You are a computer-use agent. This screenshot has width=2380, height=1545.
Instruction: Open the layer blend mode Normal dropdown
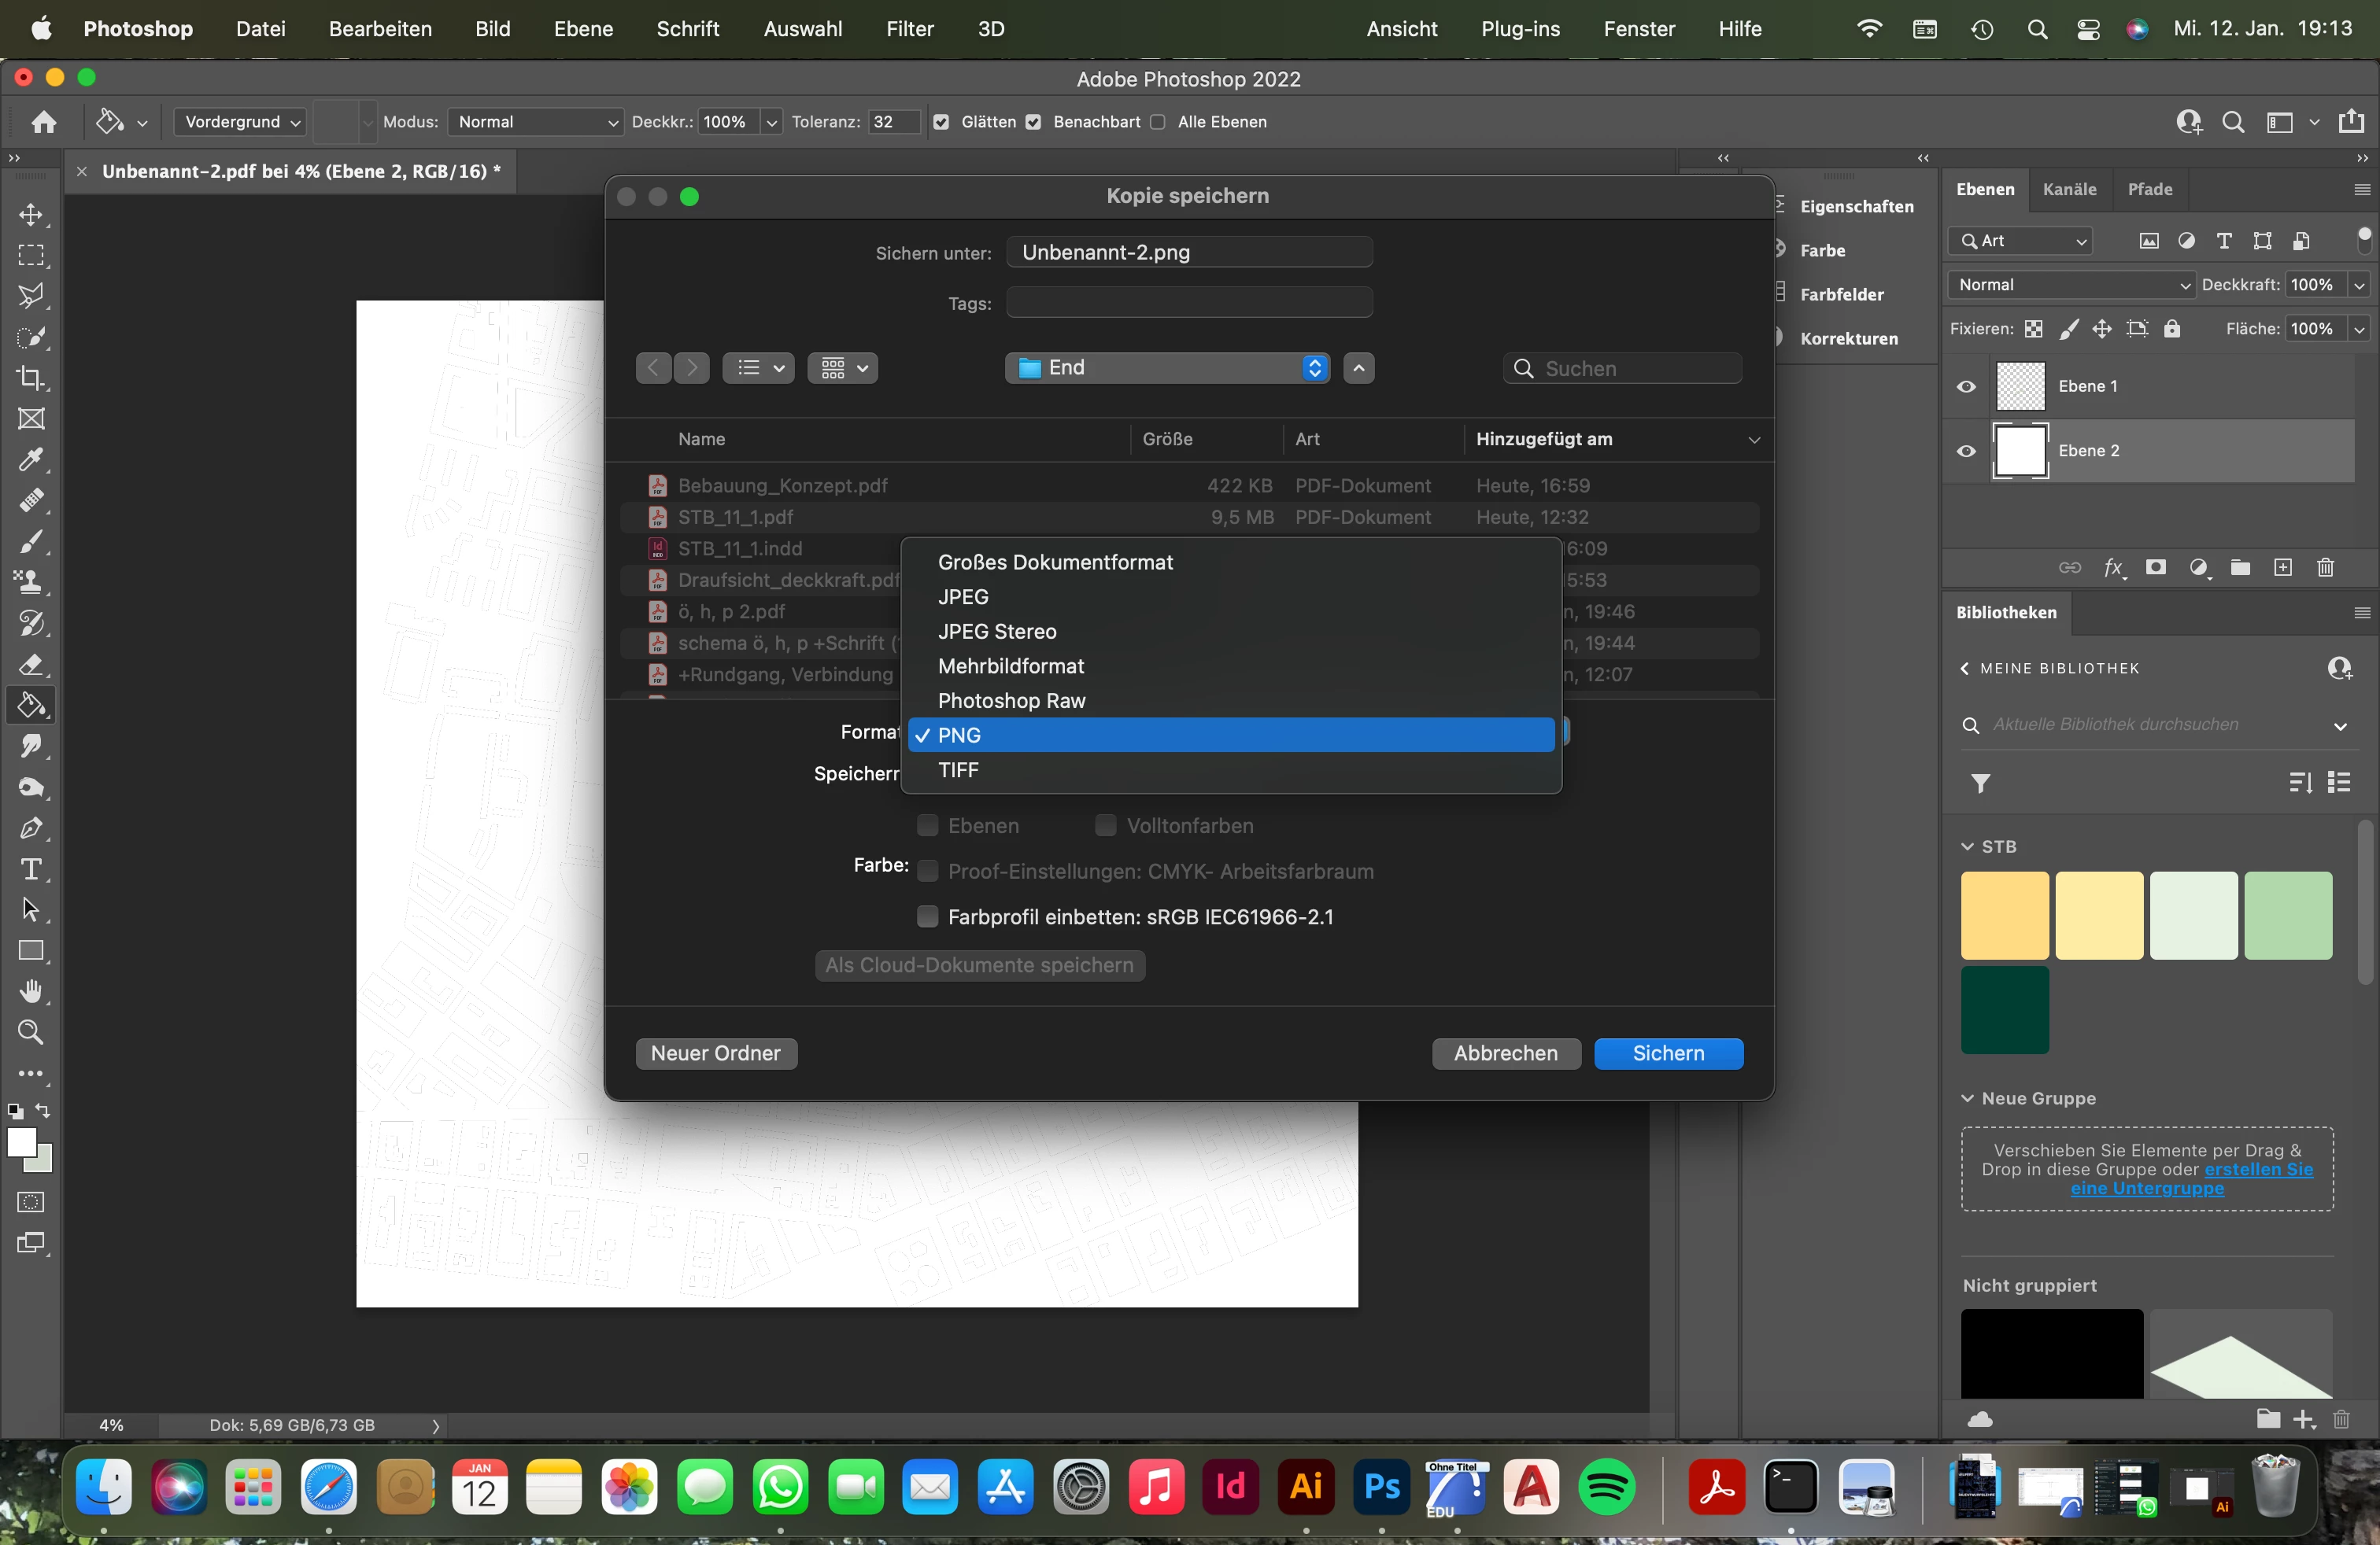[x=2070, y=285]
